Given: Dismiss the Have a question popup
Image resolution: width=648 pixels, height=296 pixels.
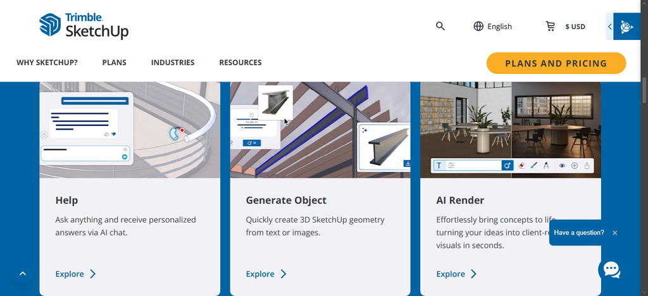Looking at the screenshot, I should point(615,233).
